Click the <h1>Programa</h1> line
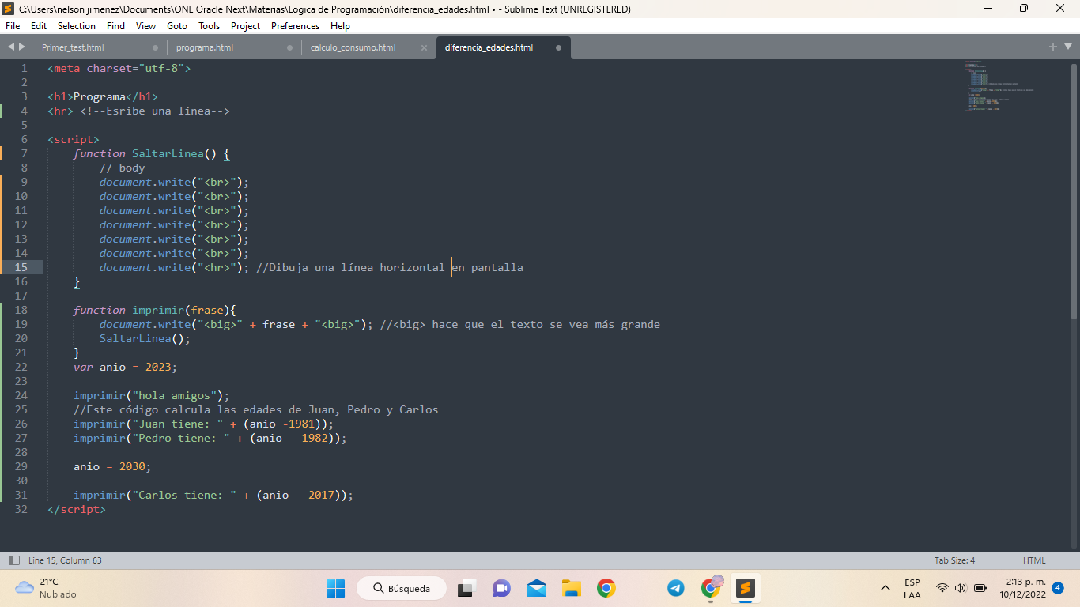Image resolution: width=1080 pixels, height=607 pixels. pos(103,96)
